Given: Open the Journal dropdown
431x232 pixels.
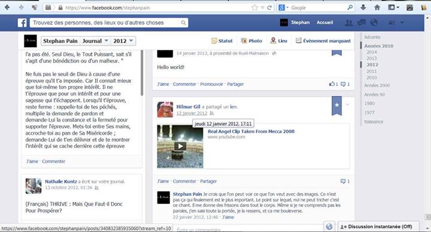Looking at the screenshot, I should pos(95,41).
